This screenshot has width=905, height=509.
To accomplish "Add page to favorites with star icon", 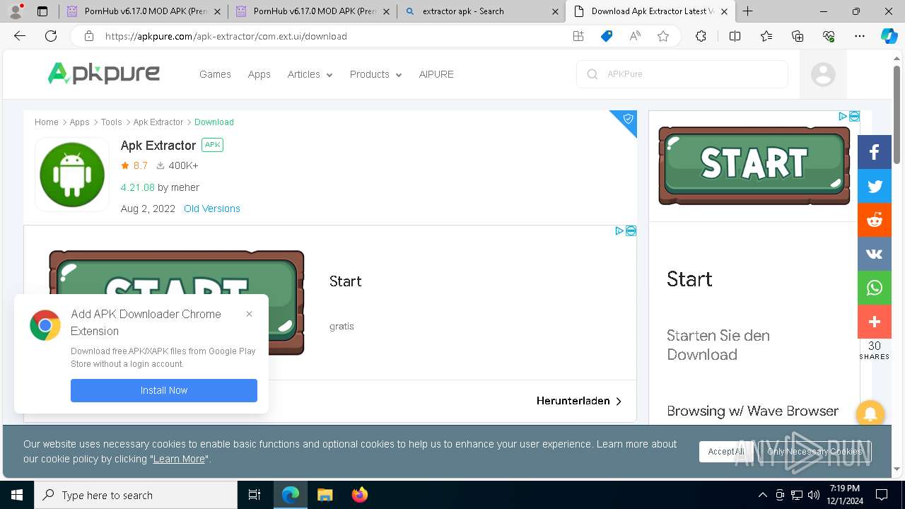I will [663, 36].
